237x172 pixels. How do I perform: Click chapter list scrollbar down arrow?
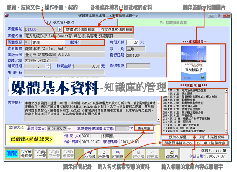226,131
